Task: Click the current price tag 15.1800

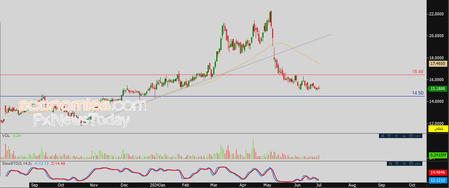Action: tap(438, 89)
